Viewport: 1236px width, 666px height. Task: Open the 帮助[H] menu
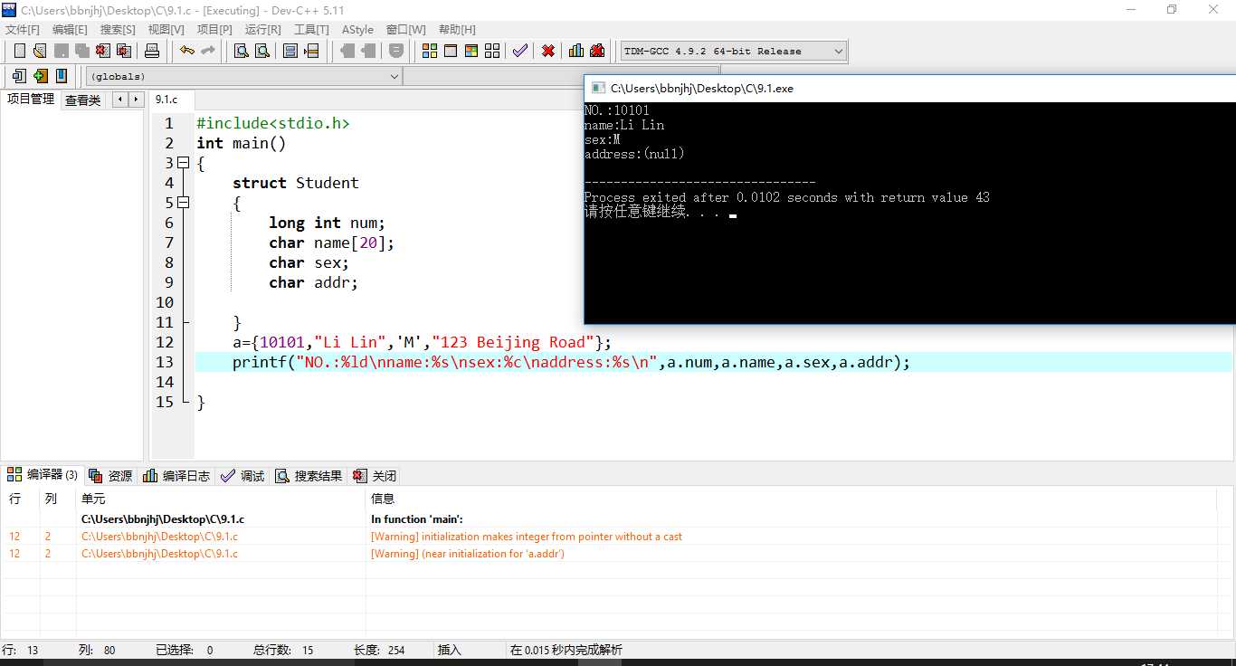click(x=456, y=29)
